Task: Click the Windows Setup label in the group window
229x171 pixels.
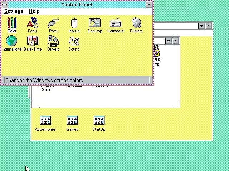Action: tap(47, 88)
